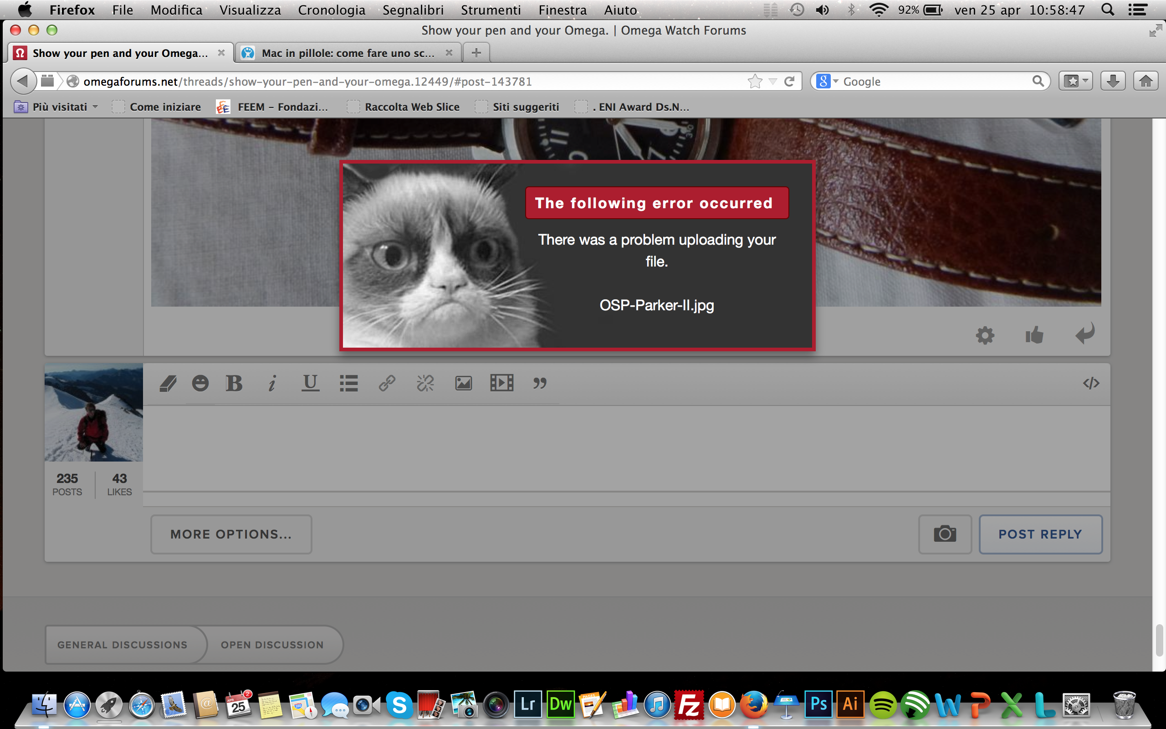The height and width of the screenshot is (729, 1166).
Task: Insert media using film icon
Action: pos(501,383)
